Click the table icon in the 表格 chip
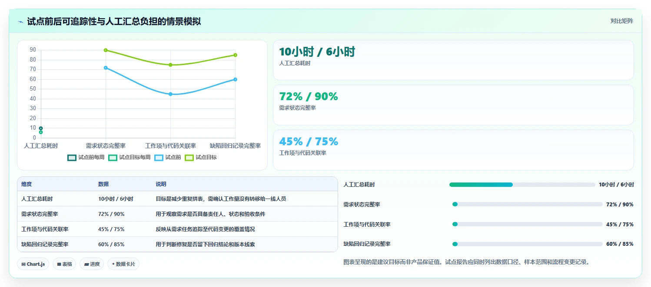This screenshot has height=287, width=651. [x=59, y=264]
